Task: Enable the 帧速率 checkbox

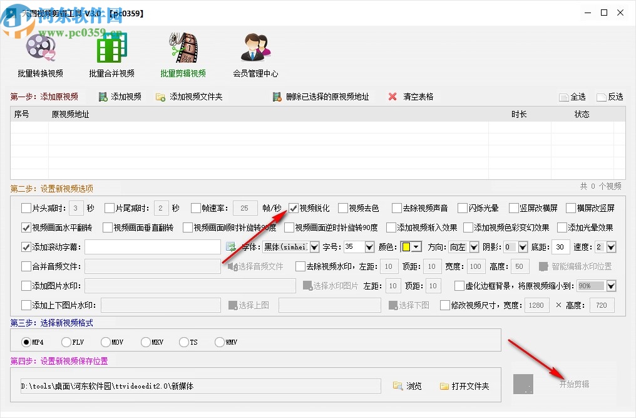Action: pos(196,208)
